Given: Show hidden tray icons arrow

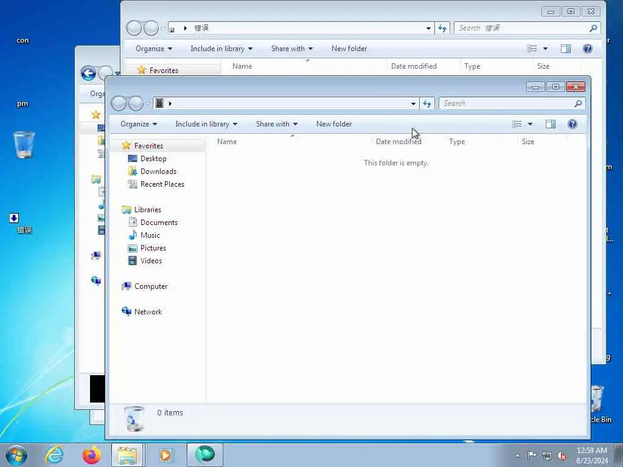Looking at the screenshot, I should 517,455.
